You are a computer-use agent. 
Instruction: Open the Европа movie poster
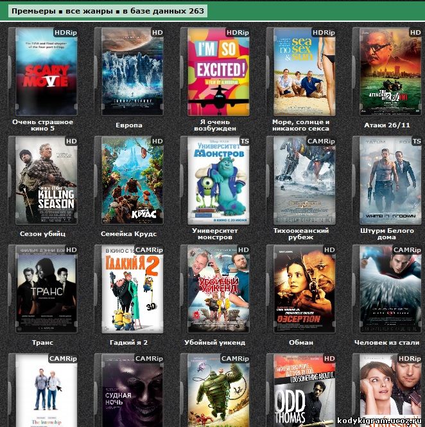click(x=132, y=71)
